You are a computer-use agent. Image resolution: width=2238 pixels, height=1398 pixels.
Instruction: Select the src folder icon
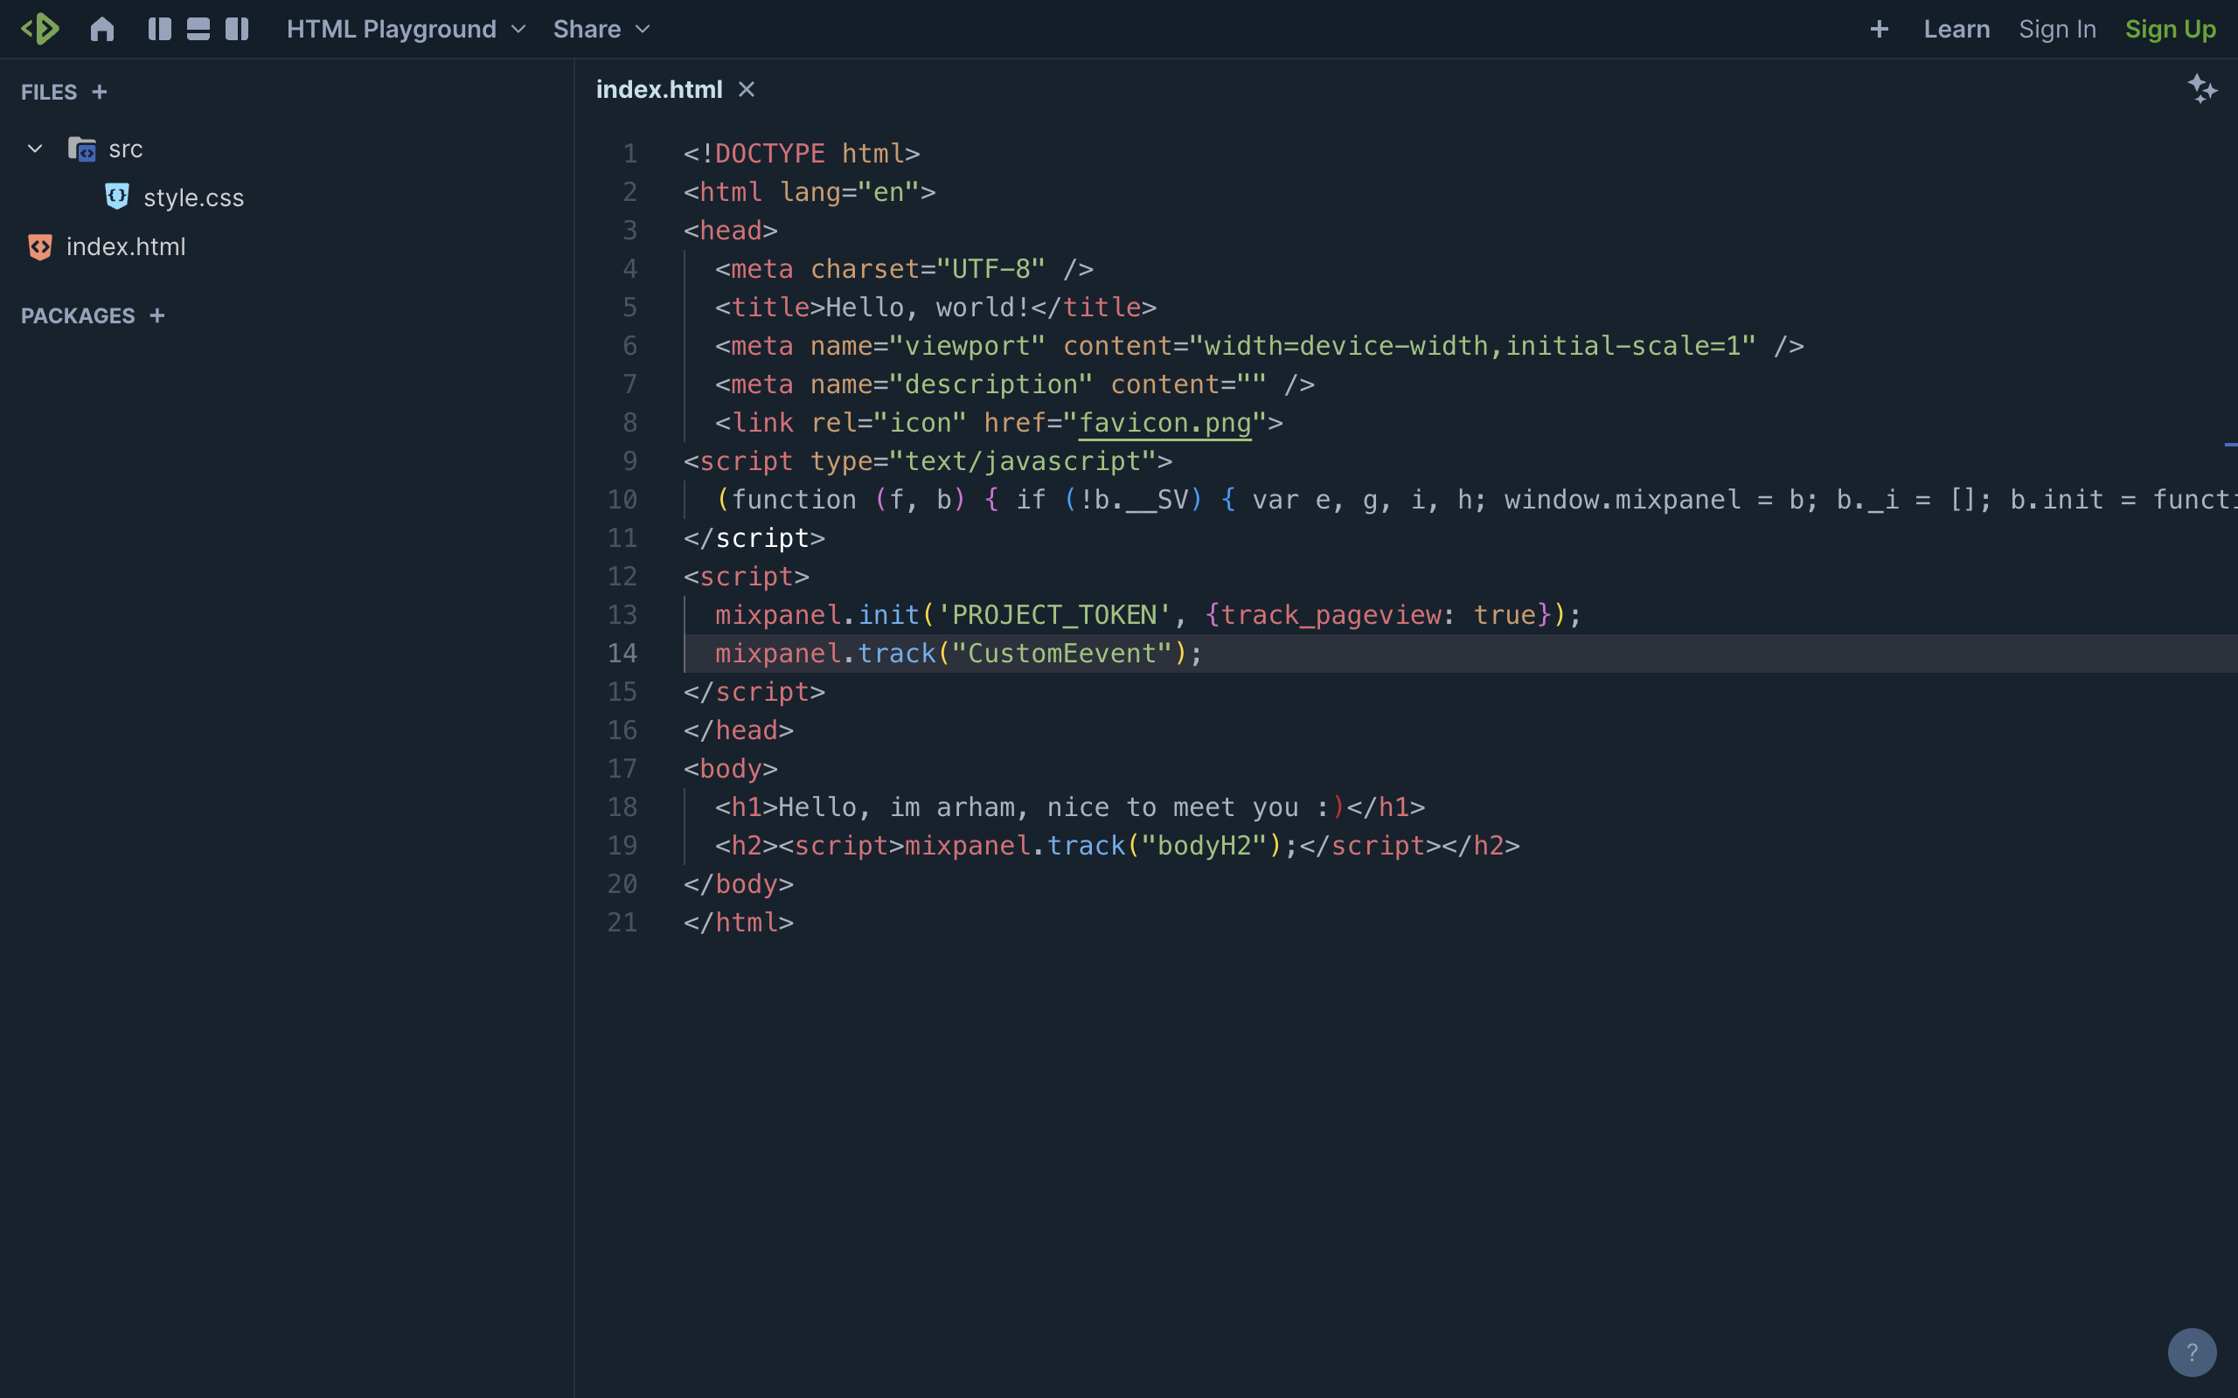click(x=82, y=148)
